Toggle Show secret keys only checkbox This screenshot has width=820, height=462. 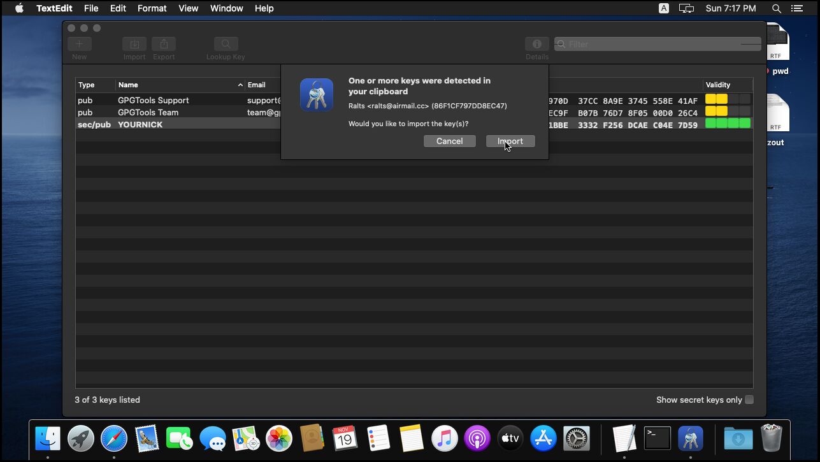(x=749, y=400)
